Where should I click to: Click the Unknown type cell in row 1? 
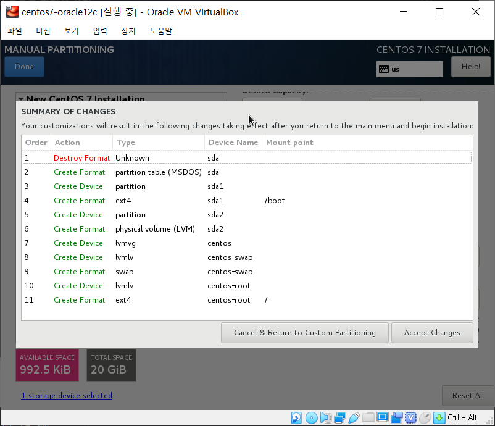[x=132, y=158]
